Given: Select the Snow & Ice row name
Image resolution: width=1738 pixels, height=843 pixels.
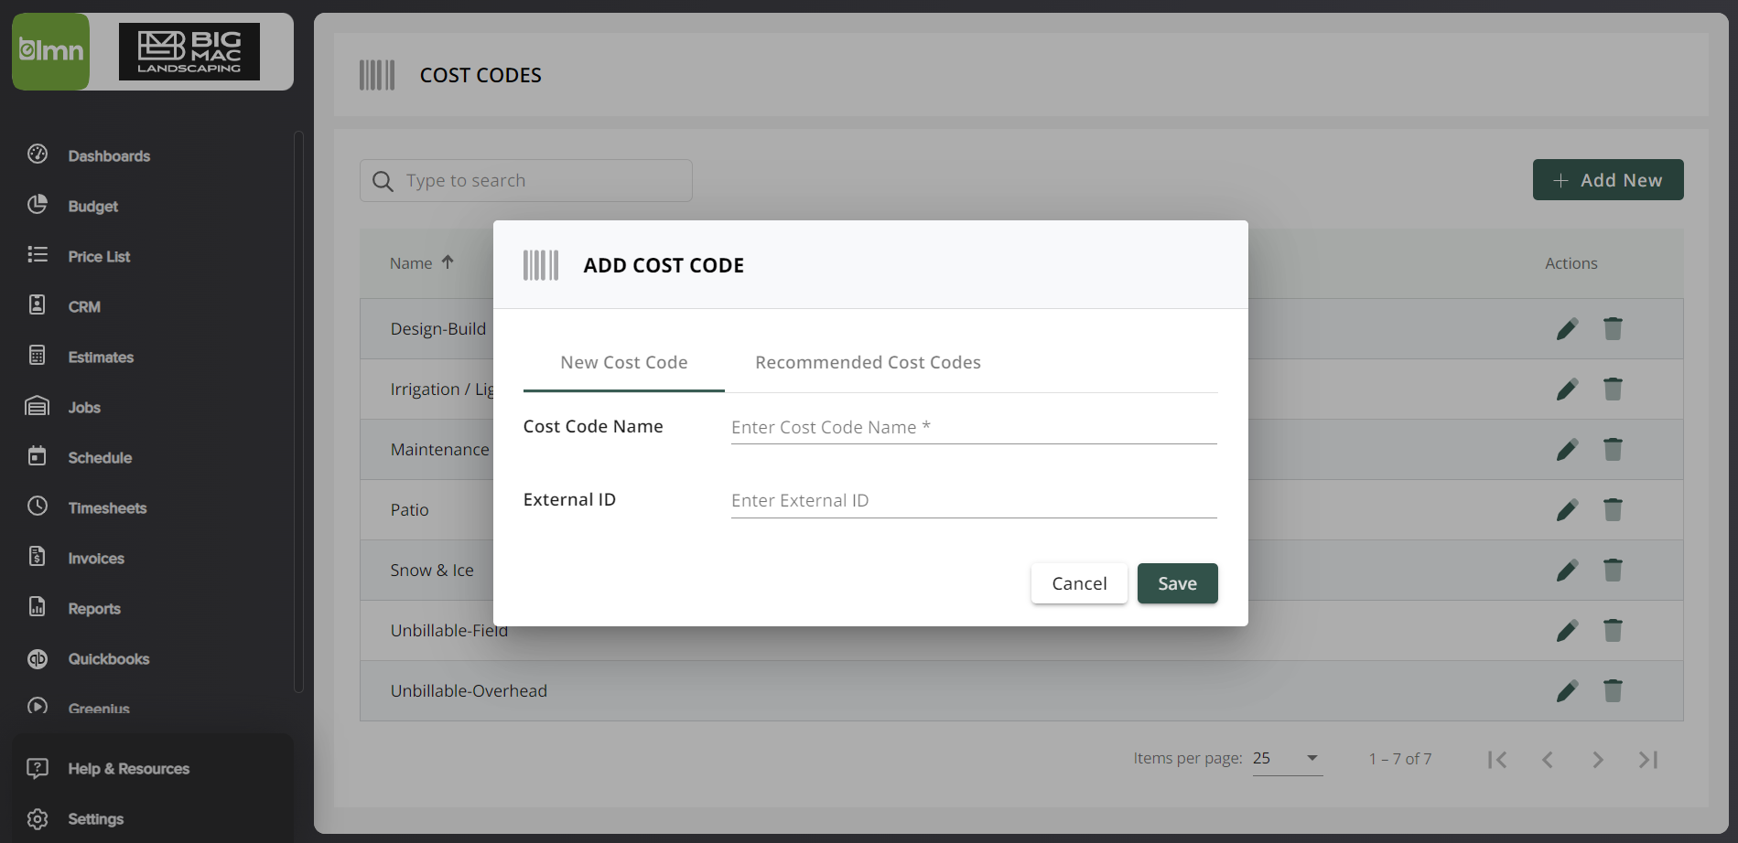Looking at the screenshot, I should pyautogui.click(x=432, y=571).
